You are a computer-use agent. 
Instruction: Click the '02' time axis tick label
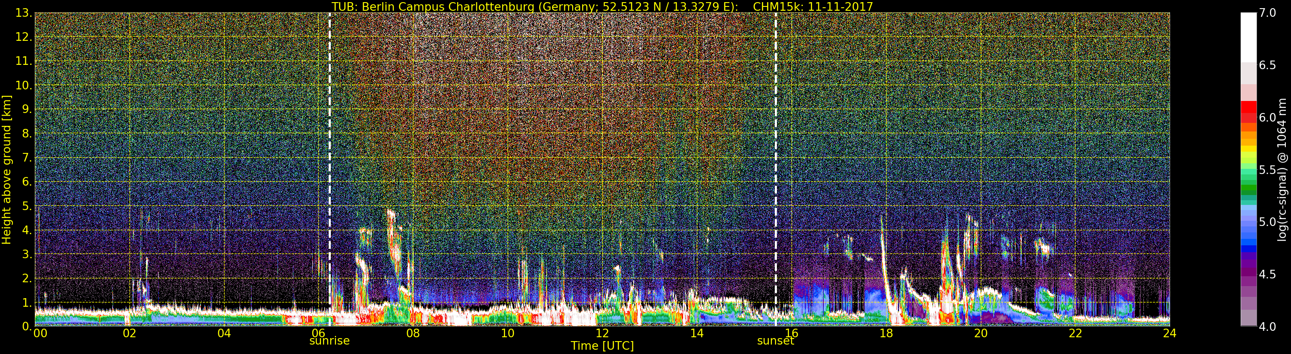tap(129, 333)
